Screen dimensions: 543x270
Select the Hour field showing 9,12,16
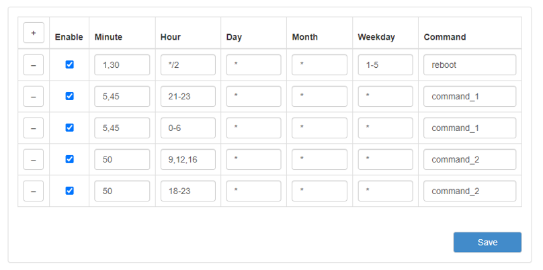click(x=187, y=160)
